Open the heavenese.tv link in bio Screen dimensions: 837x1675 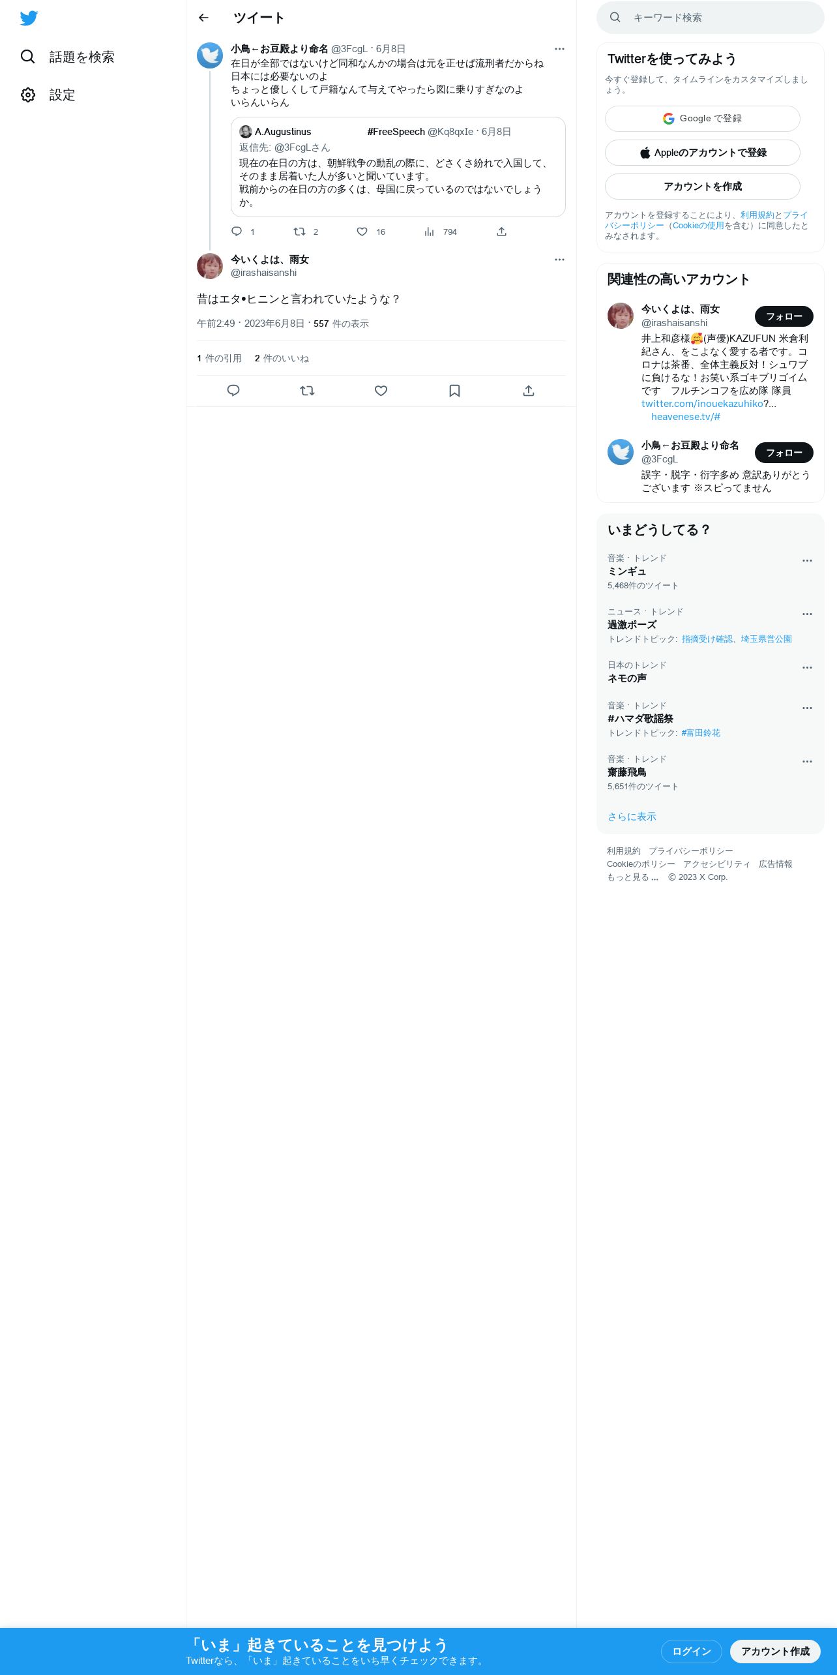pos(686,417)
